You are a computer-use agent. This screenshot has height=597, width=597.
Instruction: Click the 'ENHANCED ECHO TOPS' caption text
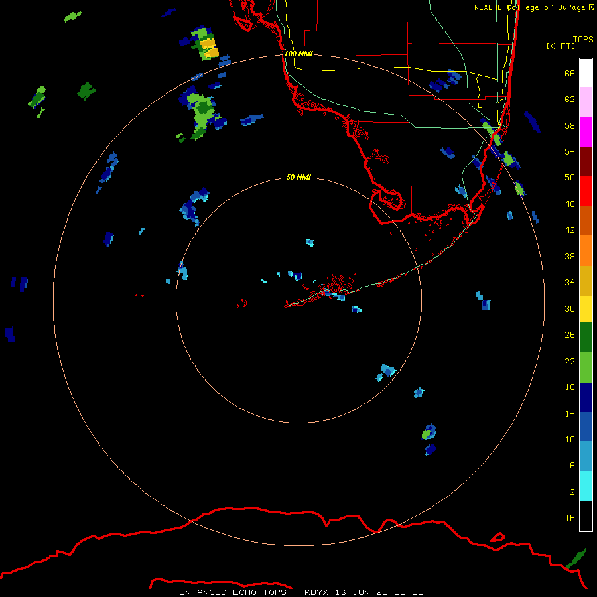(233, 592)
